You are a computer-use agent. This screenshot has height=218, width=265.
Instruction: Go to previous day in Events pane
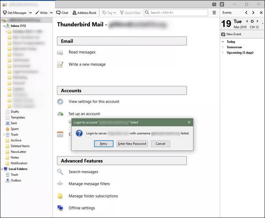246,12
